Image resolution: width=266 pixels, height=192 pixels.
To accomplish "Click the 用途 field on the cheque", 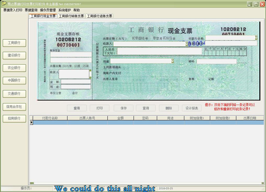I will (x=141, y=61).
